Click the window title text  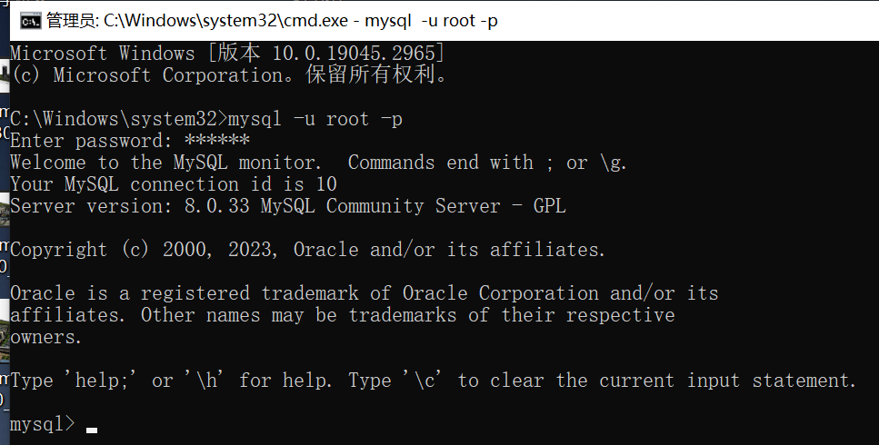tap(272, 21)
